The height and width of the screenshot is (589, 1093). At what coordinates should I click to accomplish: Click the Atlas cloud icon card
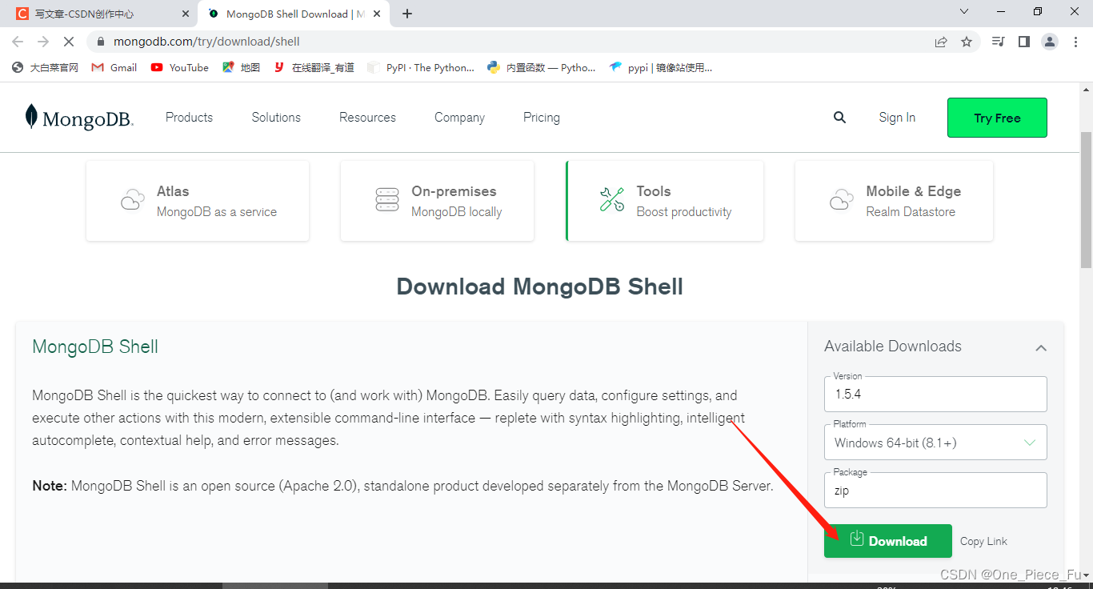(x=133, y=200)
